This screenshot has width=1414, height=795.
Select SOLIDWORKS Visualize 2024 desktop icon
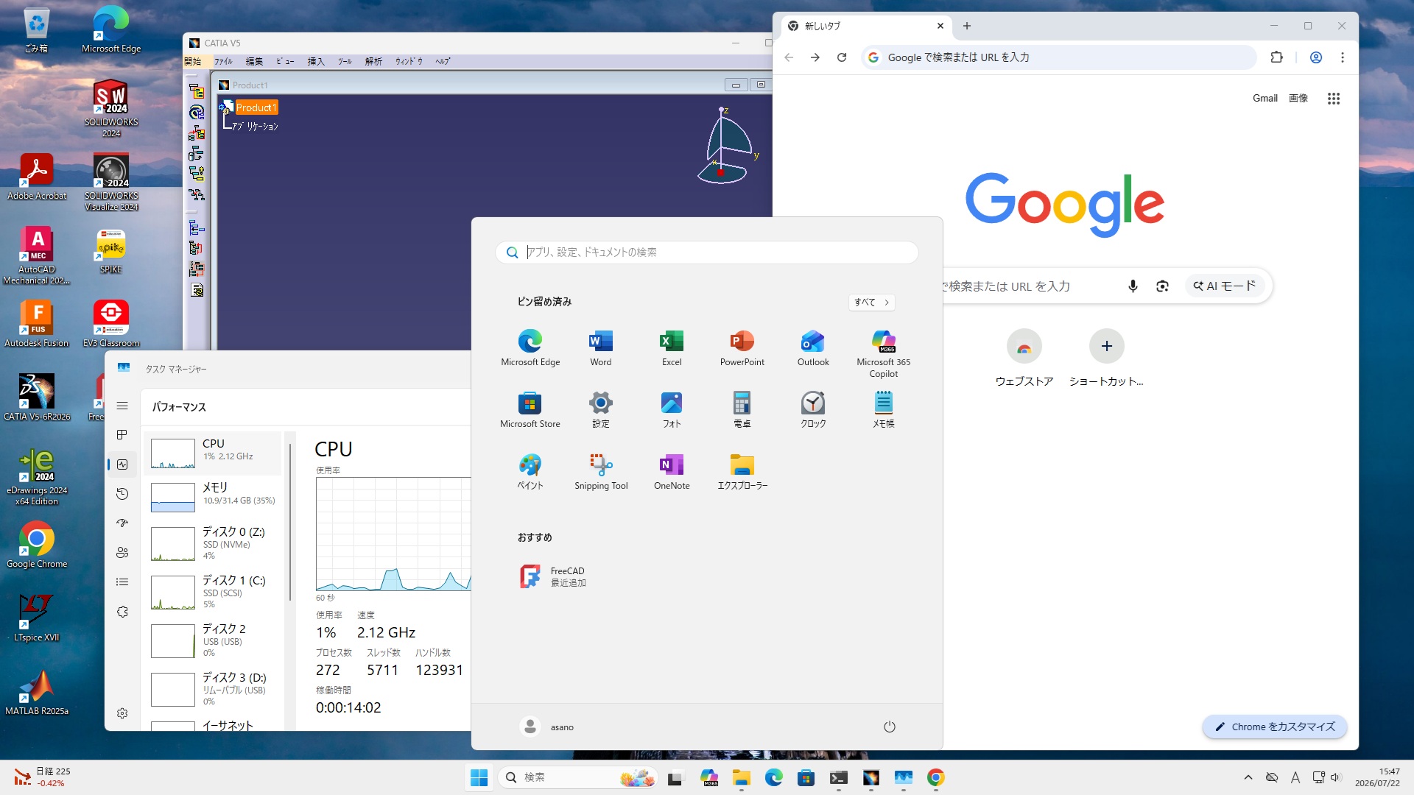(111, 182)
